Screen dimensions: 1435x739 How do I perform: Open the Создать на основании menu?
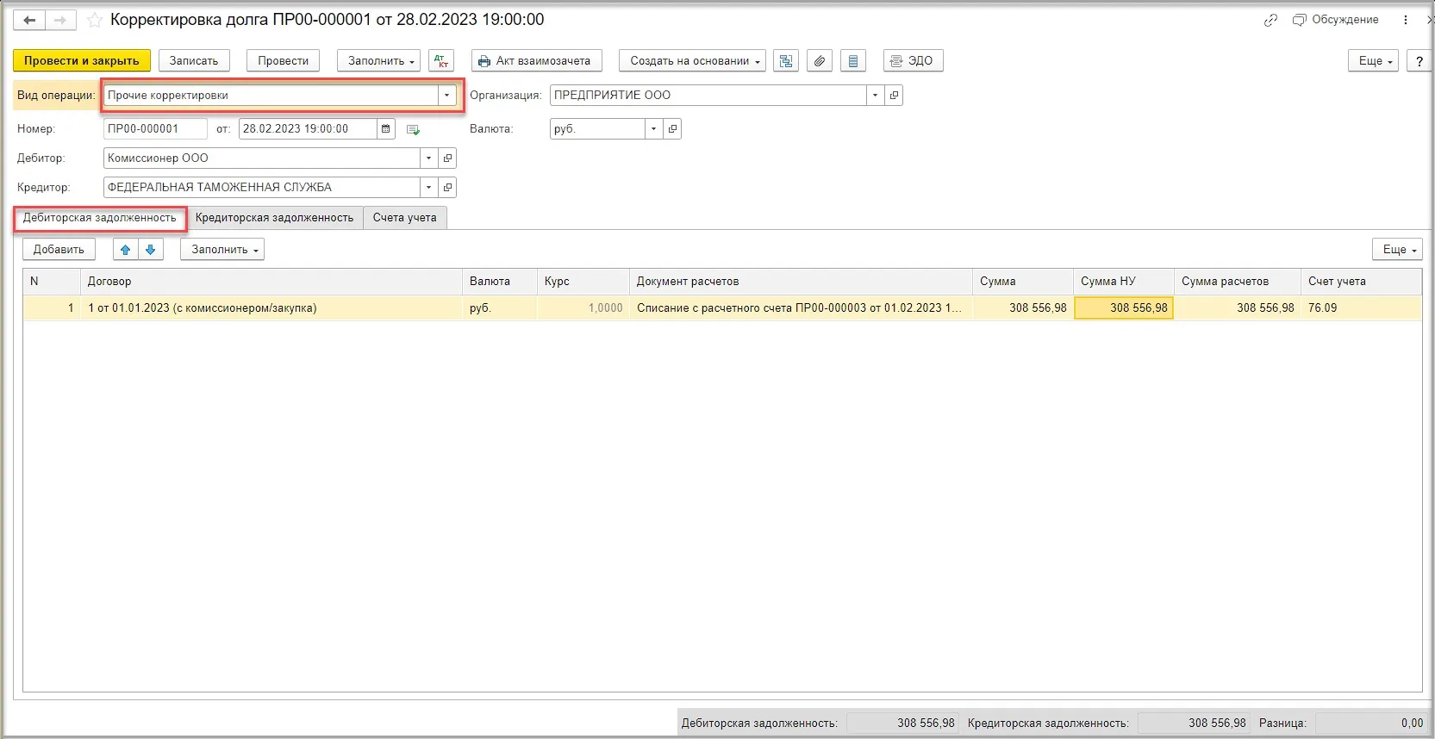692,61
